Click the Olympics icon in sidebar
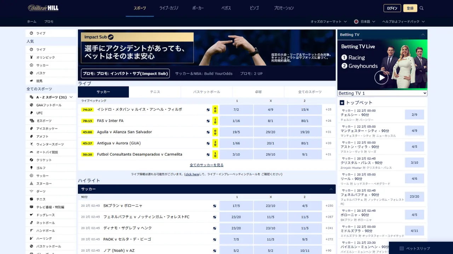The height and width of the screenshot is (254, 453). pos(31,57)
